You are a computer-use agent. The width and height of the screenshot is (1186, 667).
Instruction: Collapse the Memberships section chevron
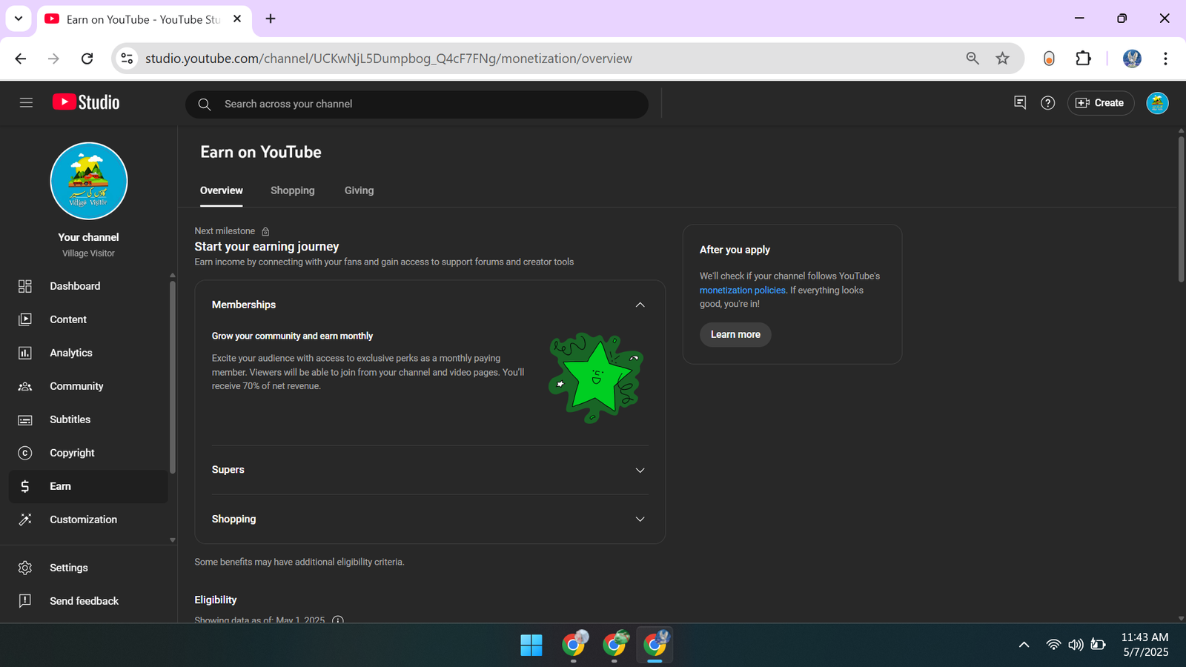[x=640, y=305]
